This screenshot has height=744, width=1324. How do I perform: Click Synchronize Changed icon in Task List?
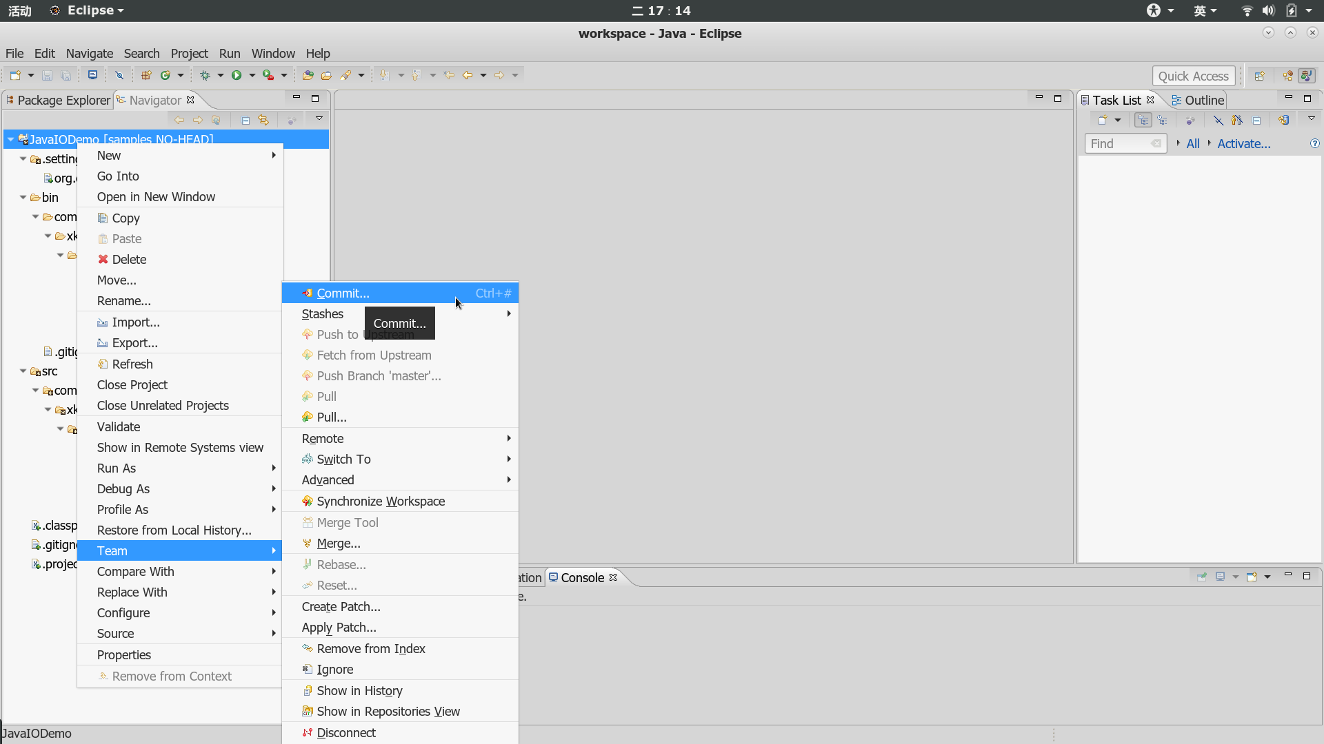pos(1283,120)
